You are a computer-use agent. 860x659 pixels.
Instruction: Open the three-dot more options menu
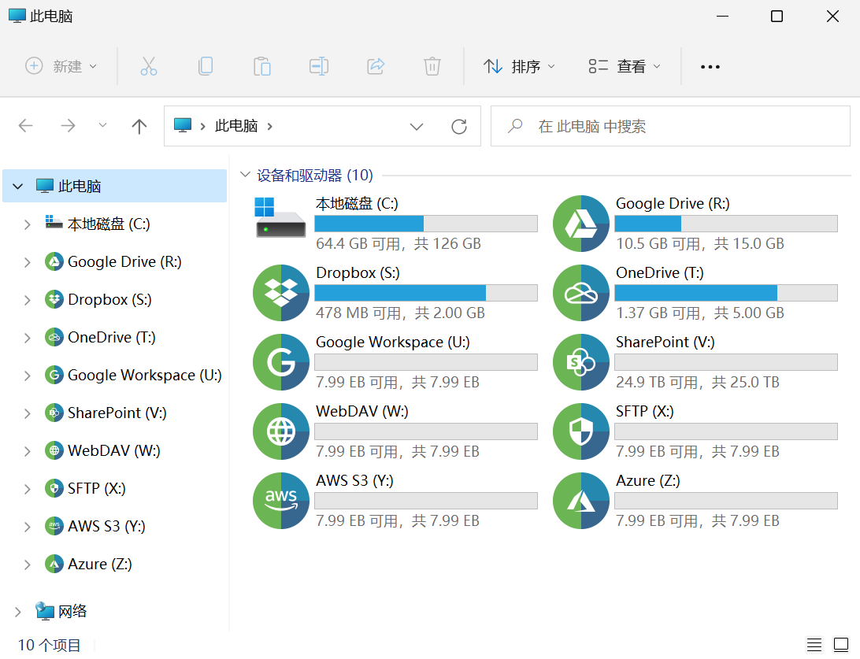pos(710,67)
